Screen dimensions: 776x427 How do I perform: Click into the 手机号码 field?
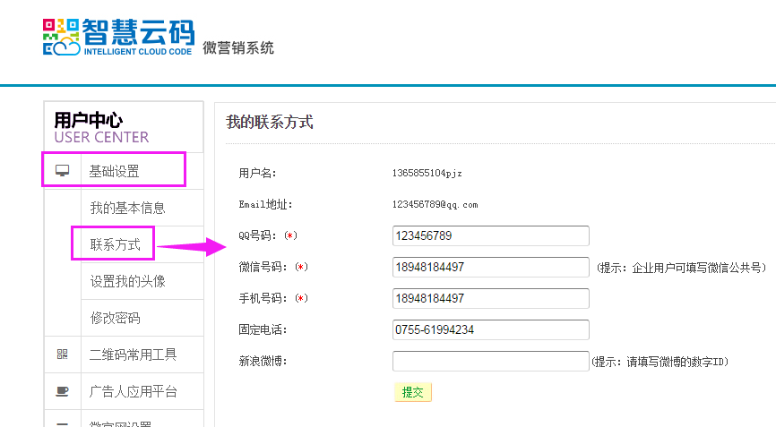490,298
